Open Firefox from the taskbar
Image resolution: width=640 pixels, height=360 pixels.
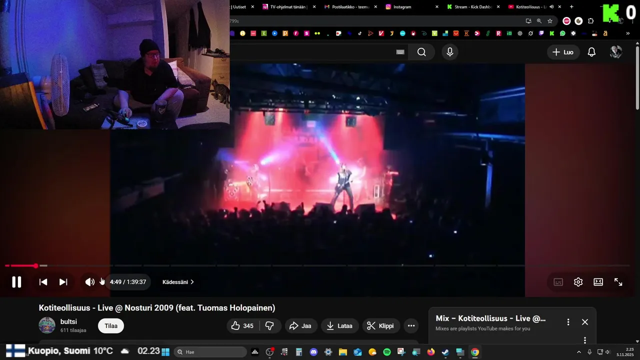(x=431, y=352)
